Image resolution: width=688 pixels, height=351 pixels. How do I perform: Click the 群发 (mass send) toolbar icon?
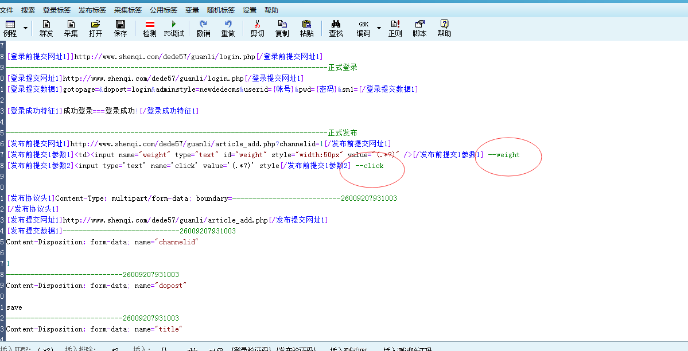pyautogui.click(x=46, y=28)
